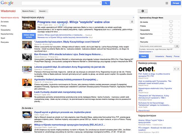Adjust the Nauka/technika slider handle
The width and height of the screenshot is (182, 134).
(171, 34)
